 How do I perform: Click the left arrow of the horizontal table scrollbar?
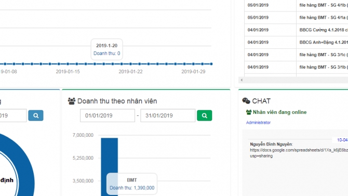(x=242, y=80)
